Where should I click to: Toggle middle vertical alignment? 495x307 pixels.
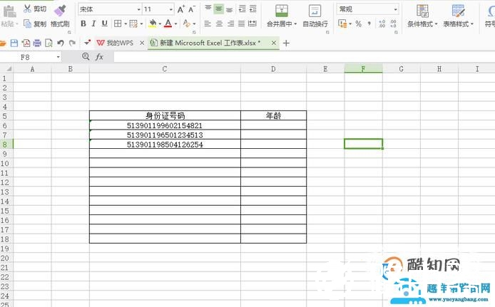pyautogui.click(x=218, y=9)
